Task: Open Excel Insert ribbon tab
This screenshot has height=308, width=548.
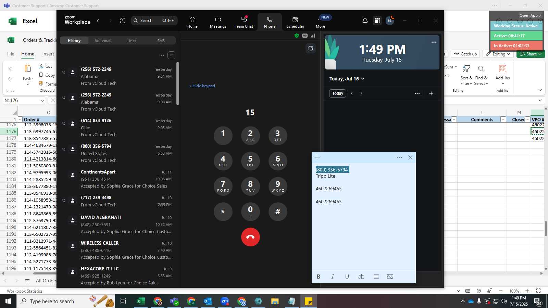Action: click(48, 54)
